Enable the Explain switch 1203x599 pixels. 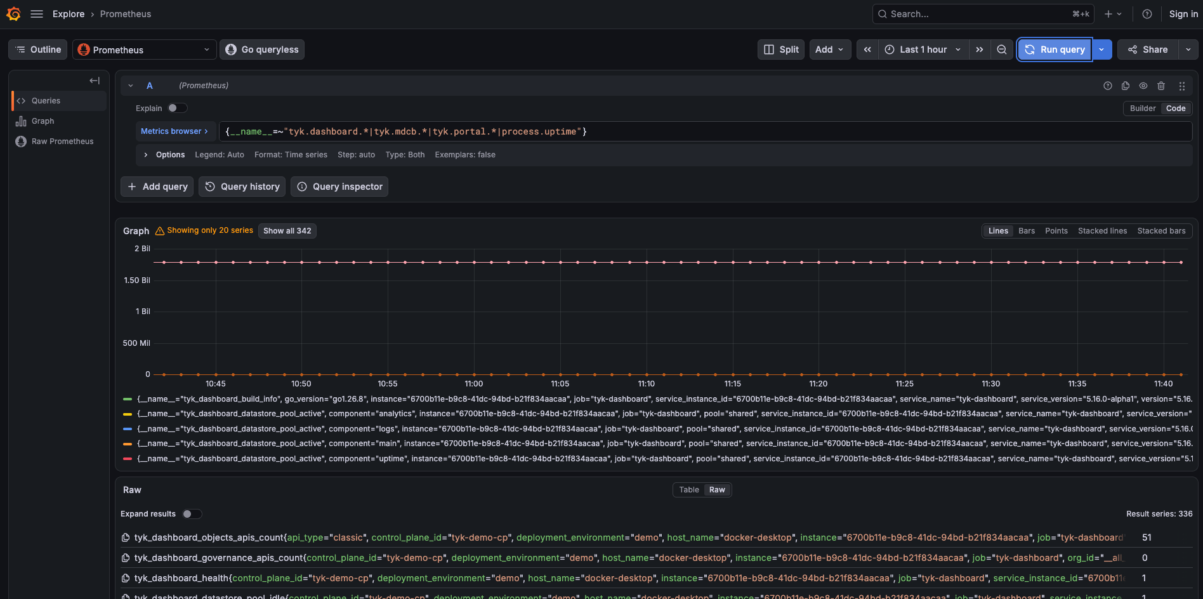click(177, 108)
